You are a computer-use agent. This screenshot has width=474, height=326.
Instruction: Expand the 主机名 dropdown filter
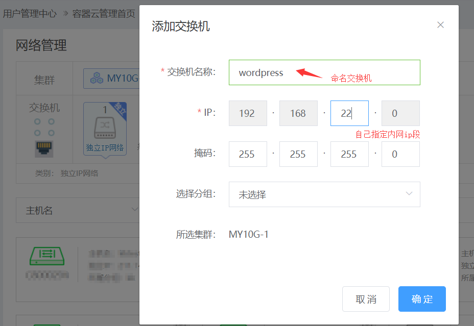[x=82, y=210]
